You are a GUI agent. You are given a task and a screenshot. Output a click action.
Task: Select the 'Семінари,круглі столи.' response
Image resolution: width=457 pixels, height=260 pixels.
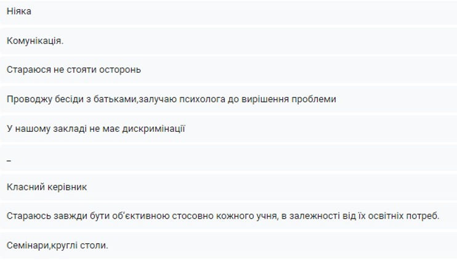pyautogui.click(x=228, y=245)
